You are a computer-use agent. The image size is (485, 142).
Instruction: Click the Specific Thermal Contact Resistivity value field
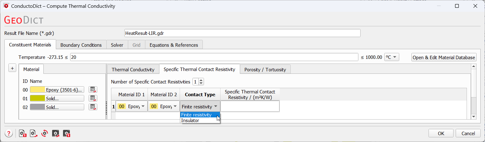(x=250, y=107)
